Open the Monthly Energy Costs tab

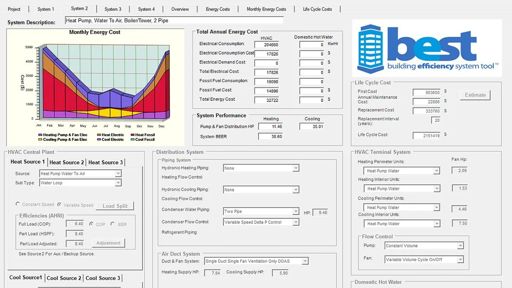[x=266, y=9]
